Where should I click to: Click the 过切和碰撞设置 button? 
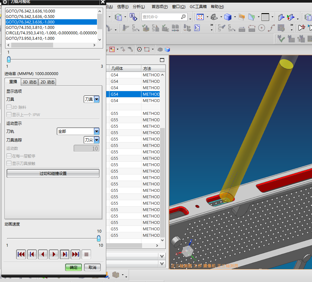53,173
